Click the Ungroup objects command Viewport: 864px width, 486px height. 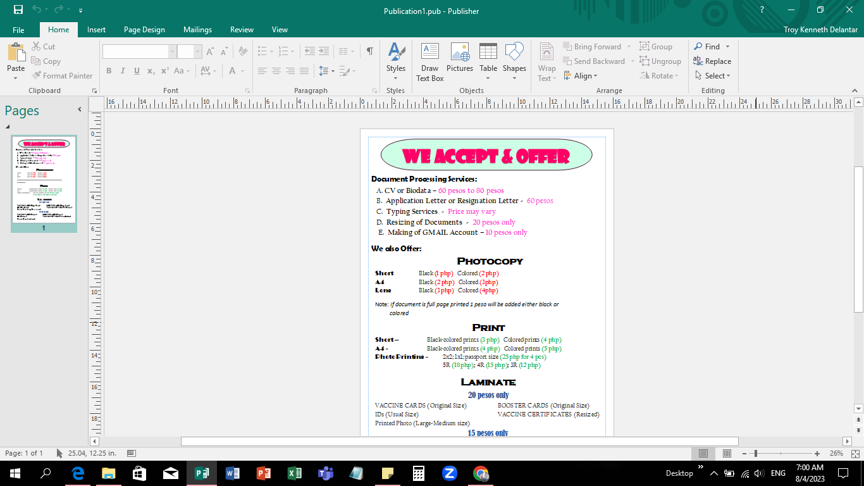[x=660, y=61]
